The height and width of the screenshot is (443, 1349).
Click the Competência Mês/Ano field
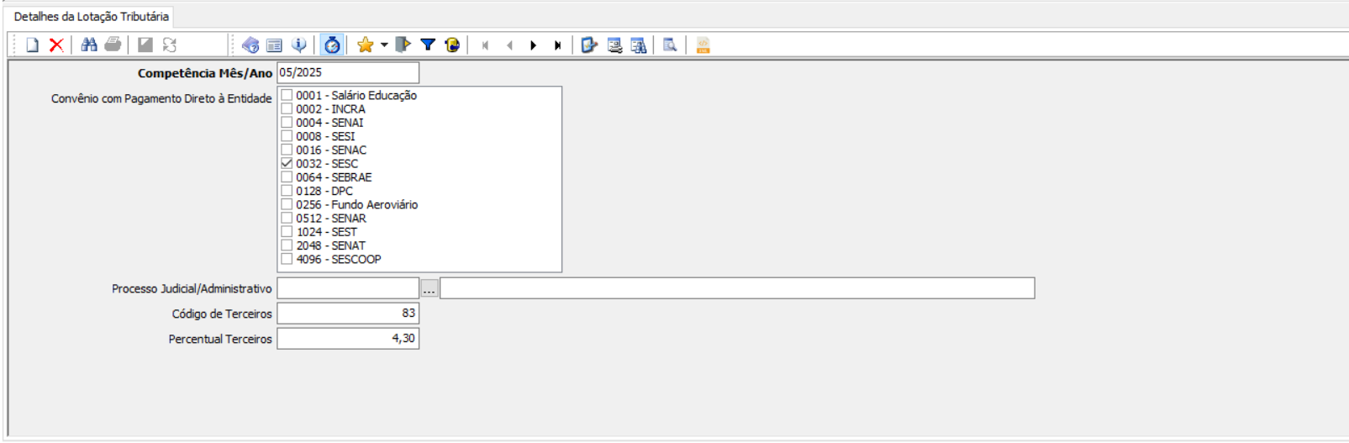tap(348, 73)
